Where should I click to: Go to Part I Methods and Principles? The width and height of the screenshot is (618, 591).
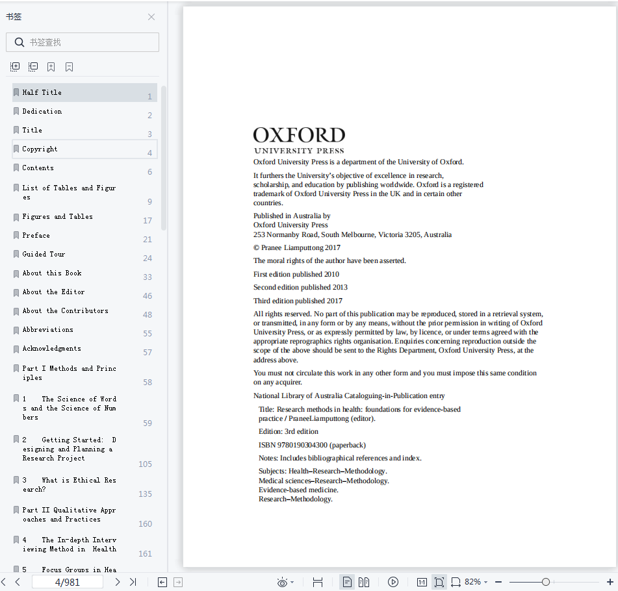[x=84, y=374]
